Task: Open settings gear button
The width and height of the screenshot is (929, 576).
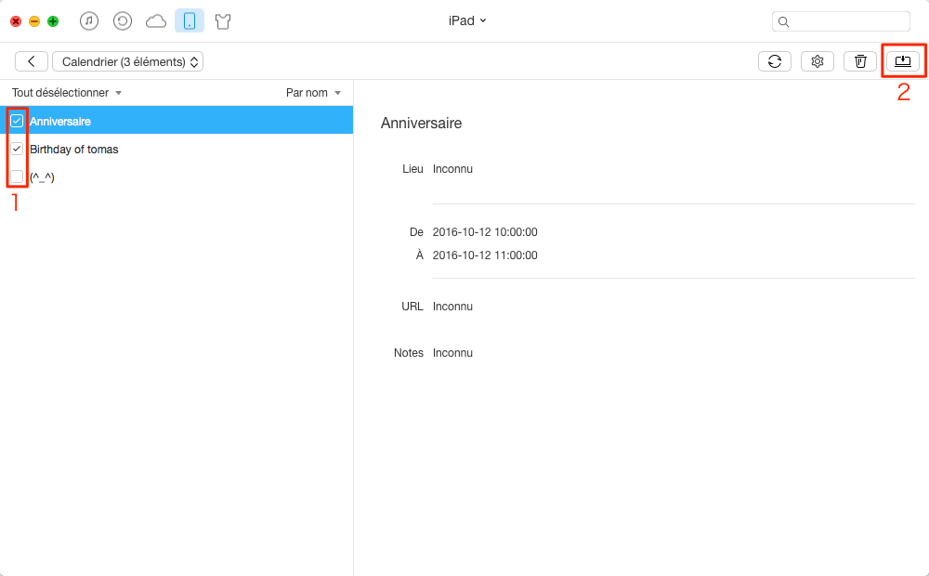Action: pyautogui.click(x=817, y=61)
